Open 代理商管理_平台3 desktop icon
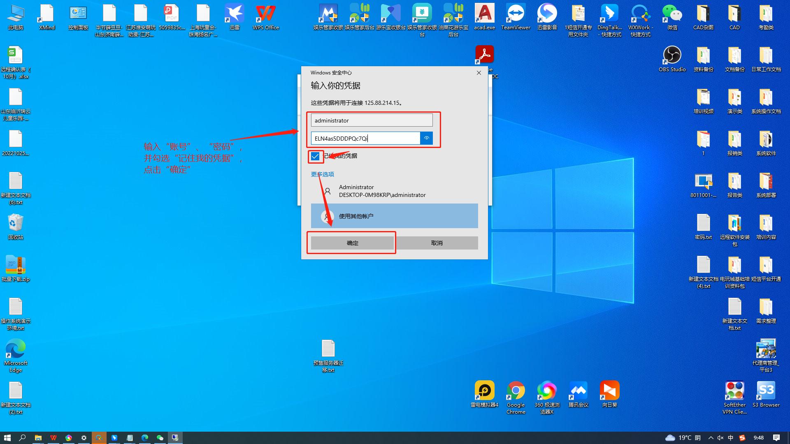Image resolution: width=790 pixels, height=444 pixels. pyautogui.click(x=766, y=356)
